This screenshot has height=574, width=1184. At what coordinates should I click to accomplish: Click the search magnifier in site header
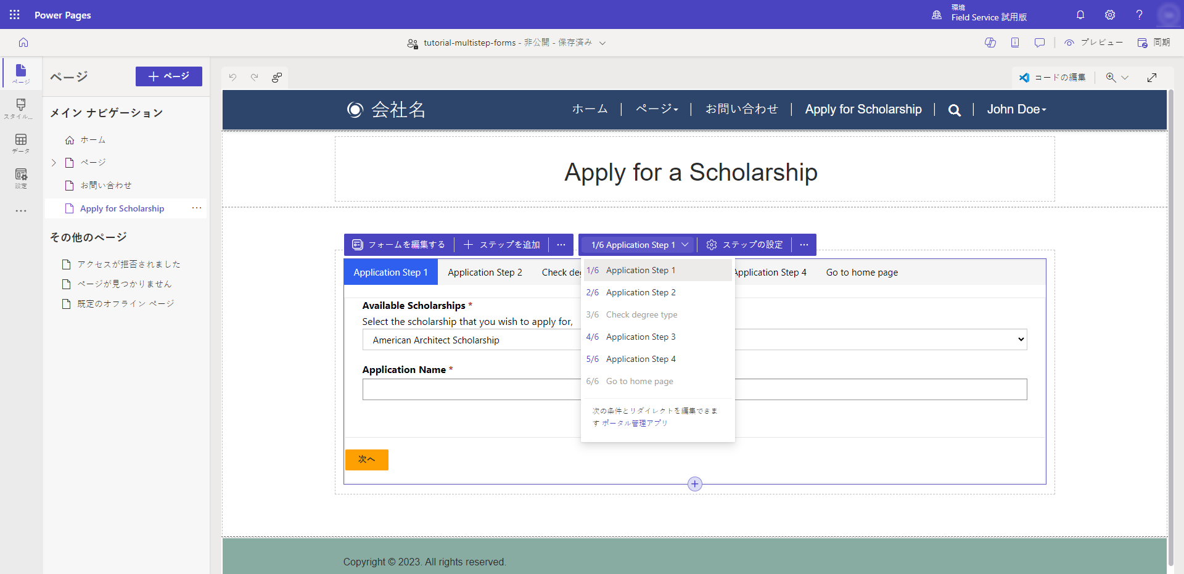coord(954,110)
